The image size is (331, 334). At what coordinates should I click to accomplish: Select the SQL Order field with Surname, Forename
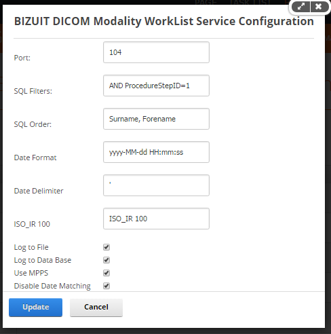pyautogui.click(x=156, y=119)
